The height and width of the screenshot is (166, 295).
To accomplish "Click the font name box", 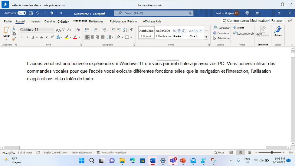I will [x=32, y=30].
